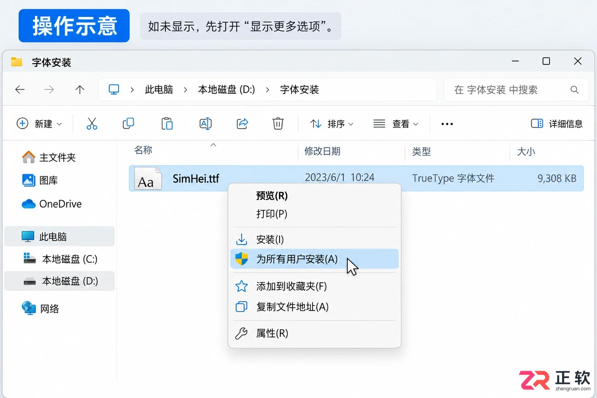Image resolution: width=597 pixels, height=398 pixels.
Task: Click the Copy icon in toolbar
Action: (129, 124)
